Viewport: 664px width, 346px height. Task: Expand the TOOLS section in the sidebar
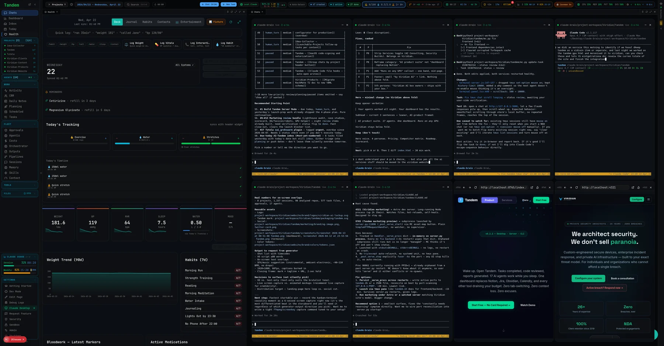click(x=20, y=185)
